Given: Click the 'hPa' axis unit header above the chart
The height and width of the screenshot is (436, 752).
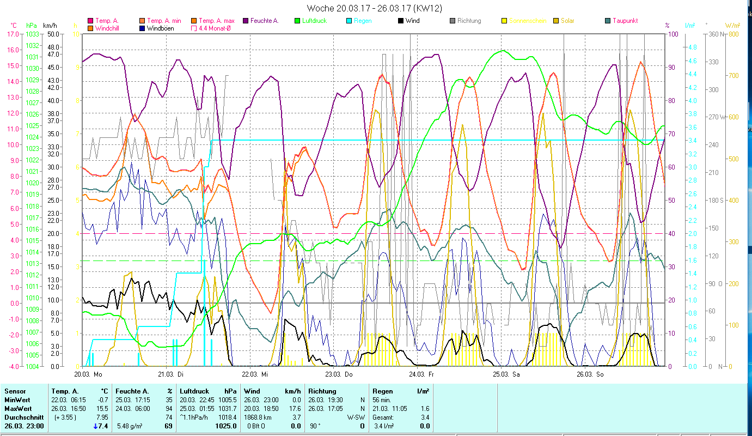Looking at the screenshot, I should click(x=32, y=26).
